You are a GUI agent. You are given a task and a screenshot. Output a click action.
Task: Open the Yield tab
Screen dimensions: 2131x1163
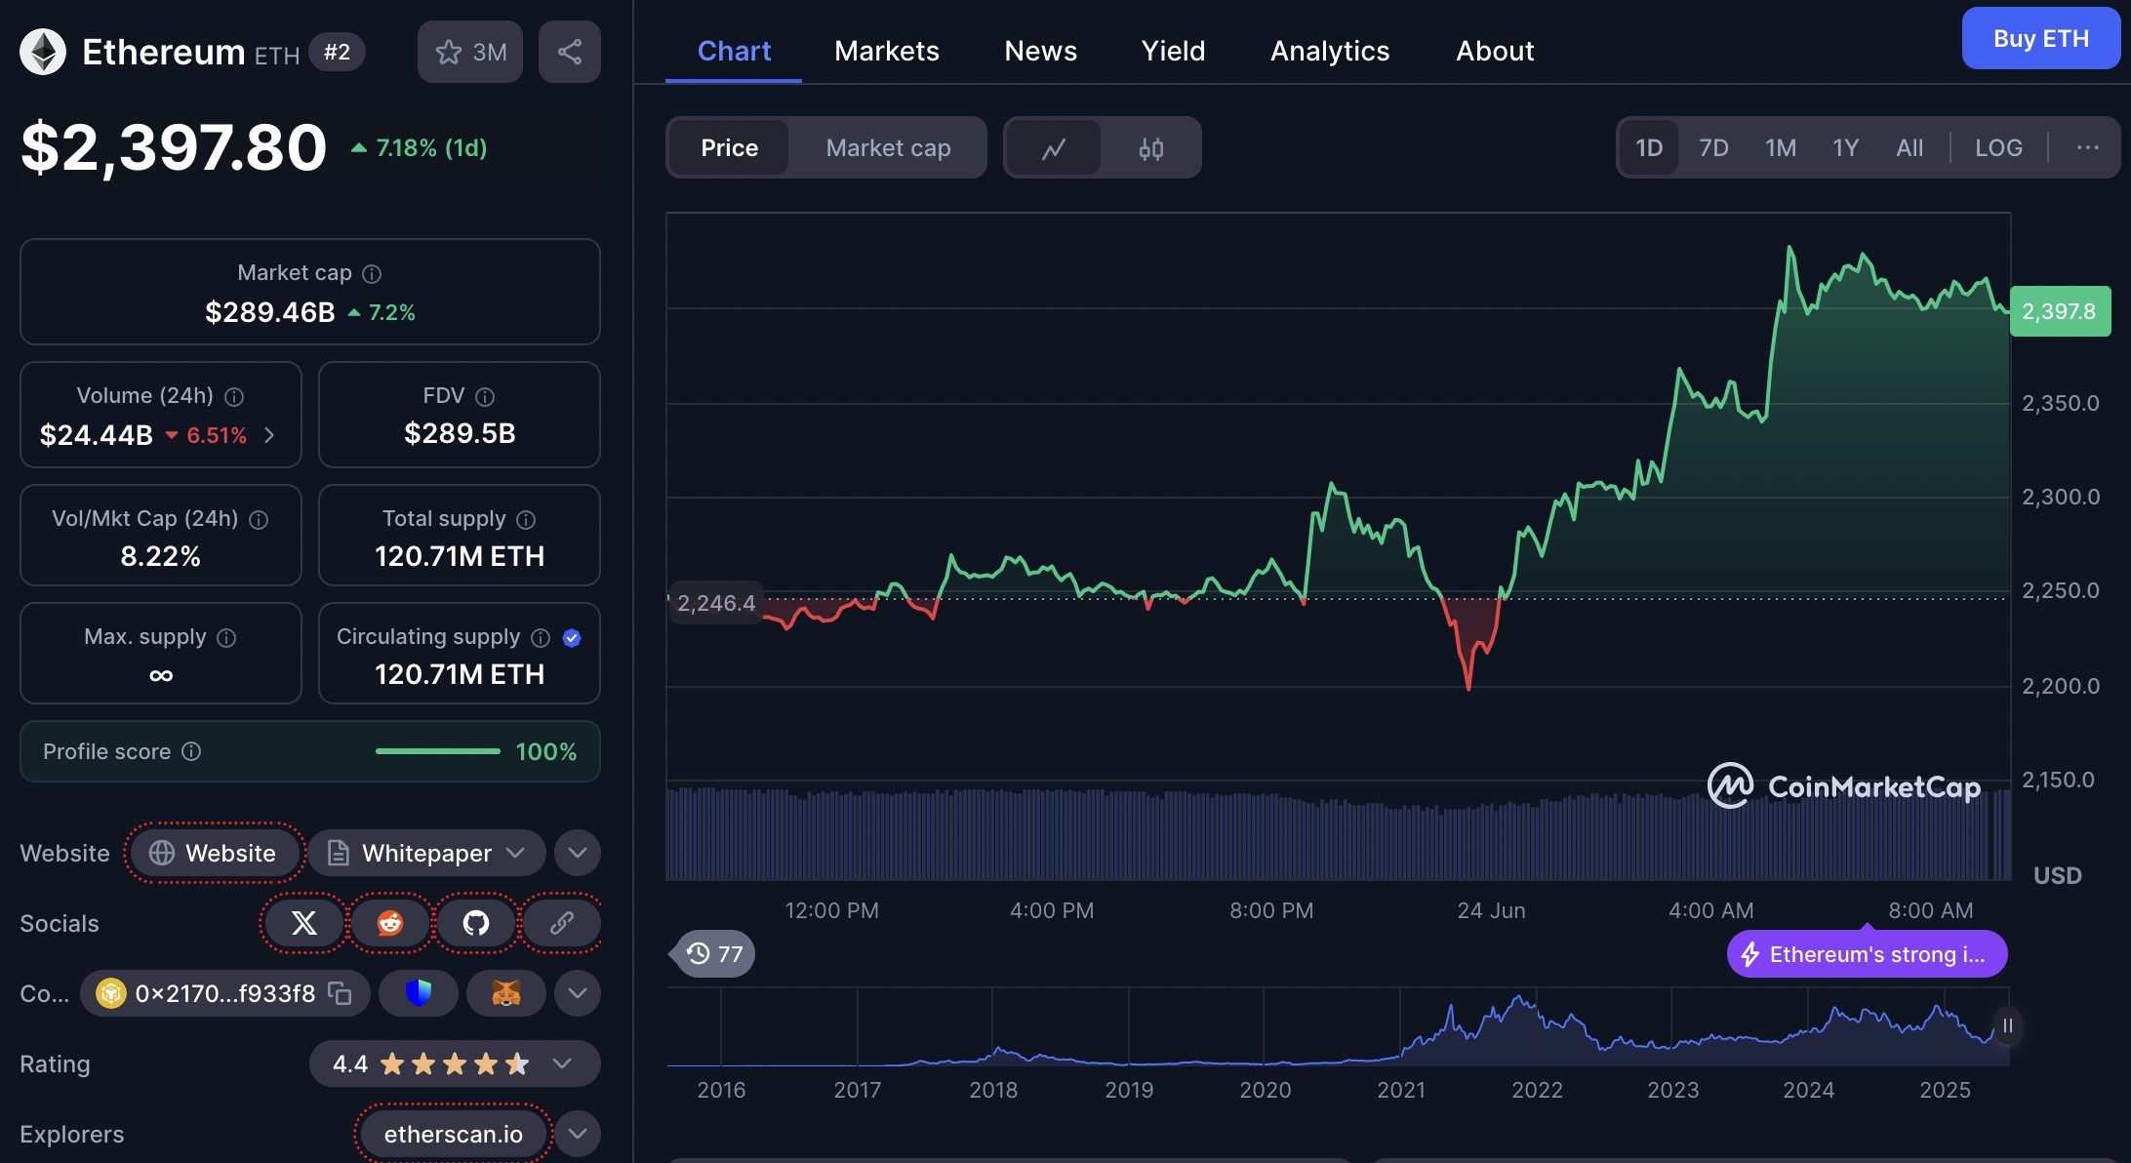[x=1174, y=51]
